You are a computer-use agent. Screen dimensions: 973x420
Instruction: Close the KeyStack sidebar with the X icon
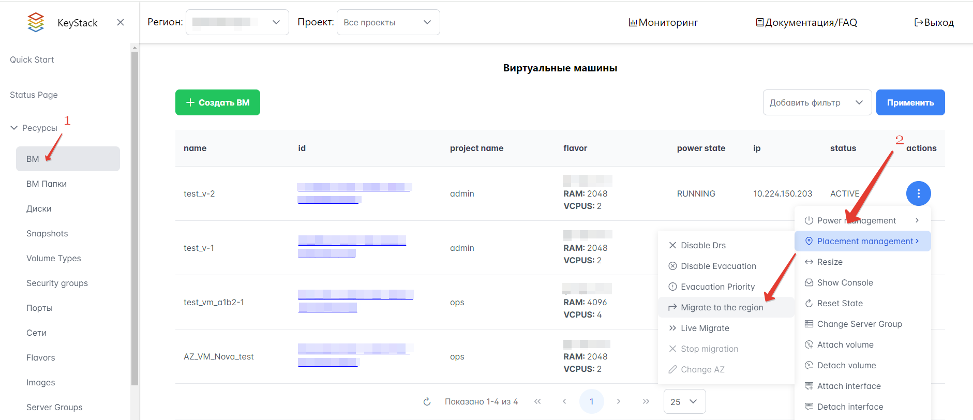point(121,22)
